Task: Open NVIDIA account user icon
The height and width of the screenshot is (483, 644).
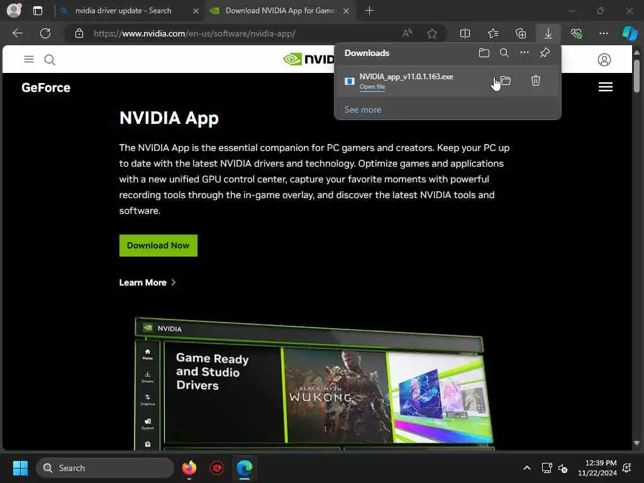Action: point(604,60)
